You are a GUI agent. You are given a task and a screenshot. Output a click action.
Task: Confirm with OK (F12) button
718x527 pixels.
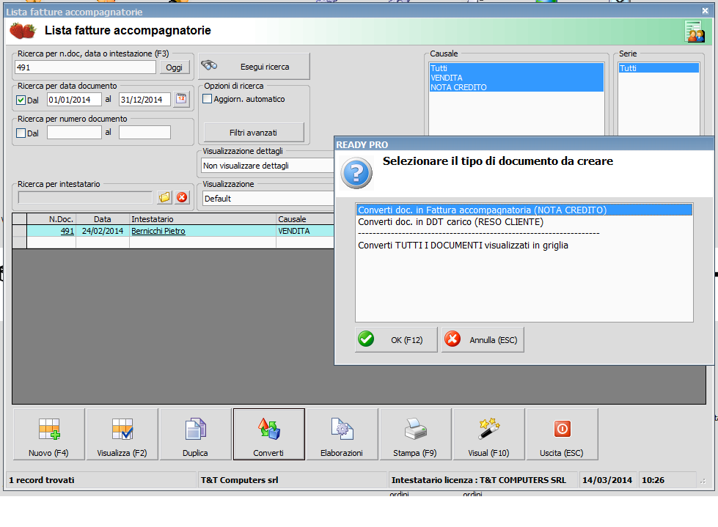coord(396,340)
